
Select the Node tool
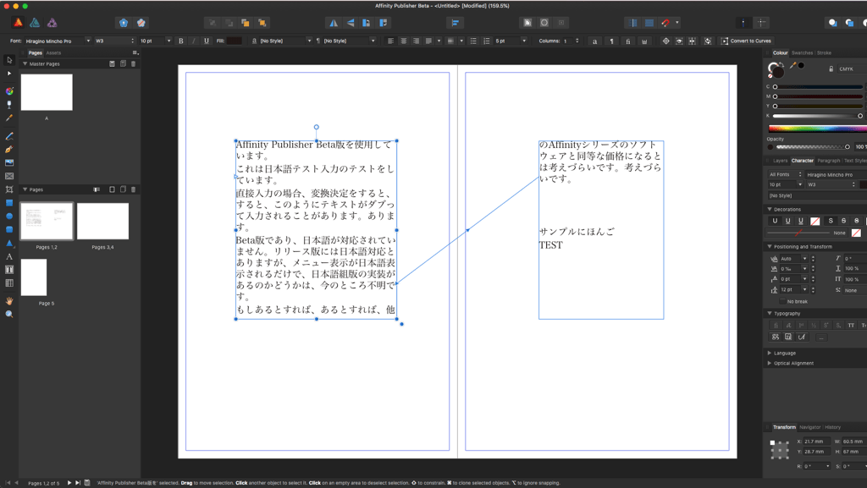[x=8, y=74]
